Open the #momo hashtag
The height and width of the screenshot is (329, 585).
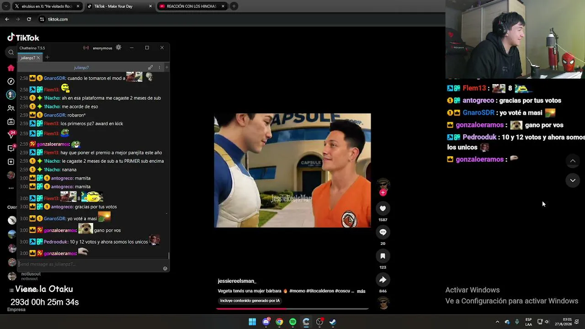(x=298, y=291)
